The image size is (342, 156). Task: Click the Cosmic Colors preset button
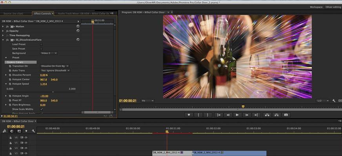(20, 62)
